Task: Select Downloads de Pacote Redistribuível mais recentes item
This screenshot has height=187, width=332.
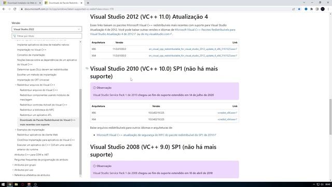Action: 48,123
